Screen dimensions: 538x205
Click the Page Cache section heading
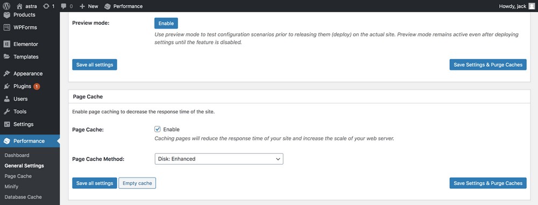pyautogui.click(x=88, y=97)
